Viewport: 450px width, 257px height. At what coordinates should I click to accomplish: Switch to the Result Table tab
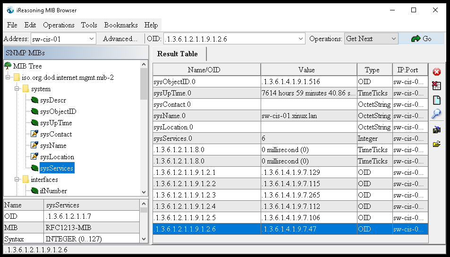pyautogui.click(x=178, y=54)
